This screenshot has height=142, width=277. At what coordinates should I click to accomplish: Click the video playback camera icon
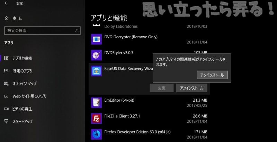[6, 109]
